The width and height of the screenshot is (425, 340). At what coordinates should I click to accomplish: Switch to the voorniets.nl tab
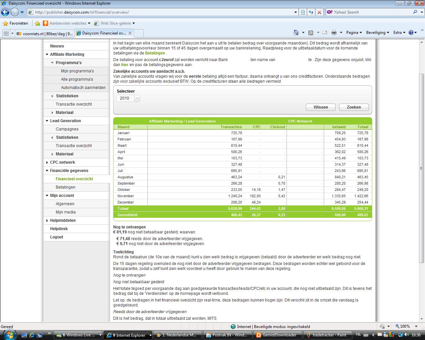tap(44, 34)
